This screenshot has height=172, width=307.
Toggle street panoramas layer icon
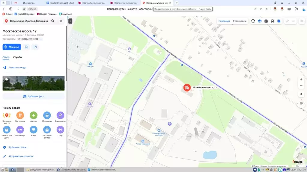pos(260,21)
